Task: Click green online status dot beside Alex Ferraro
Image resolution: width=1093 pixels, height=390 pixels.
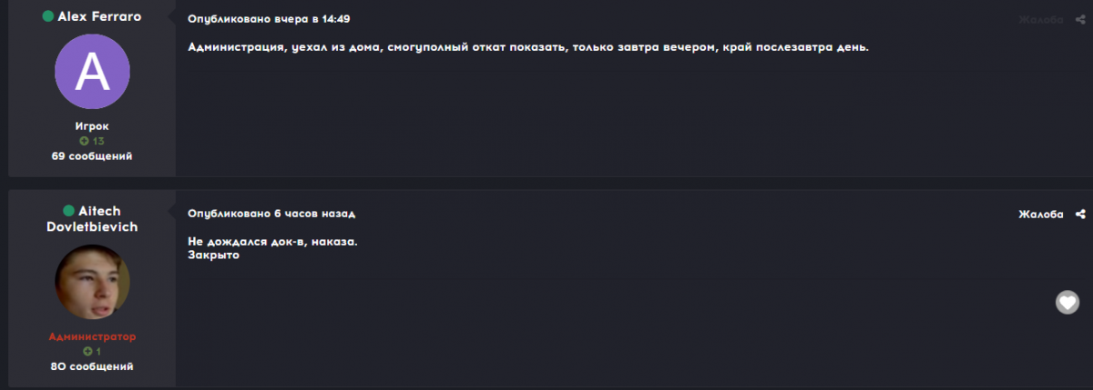Action: [x=48, y=16]
